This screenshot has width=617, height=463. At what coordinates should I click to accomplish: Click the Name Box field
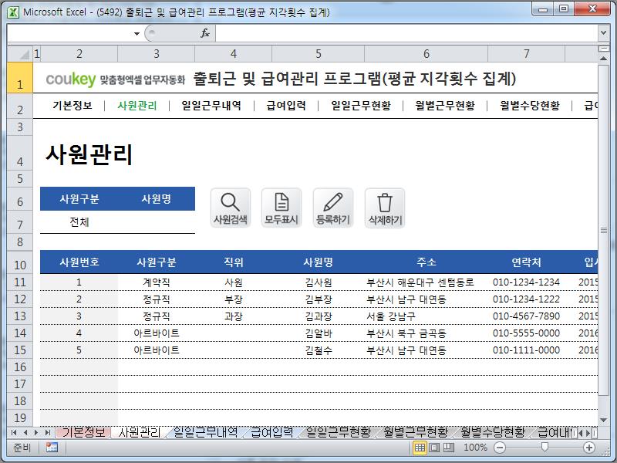coord(69,33)
